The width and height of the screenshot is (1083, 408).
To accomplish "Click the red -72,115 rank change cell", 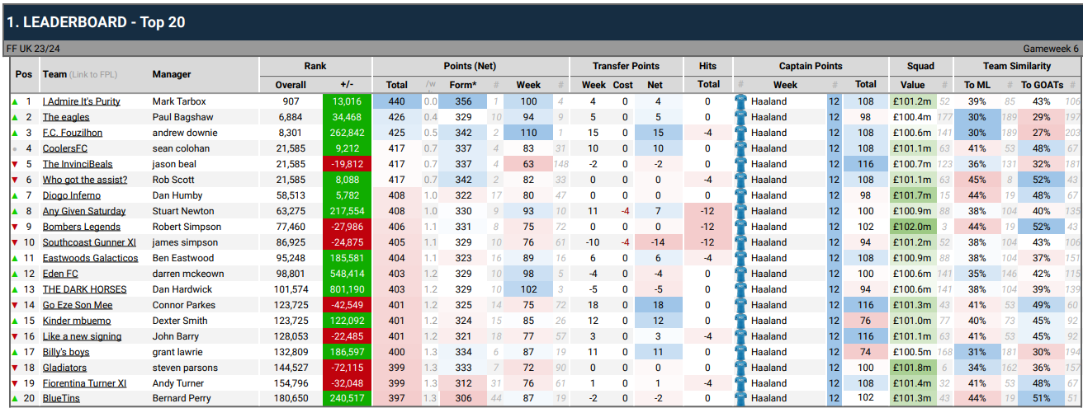I will click(x=347, y=368).
